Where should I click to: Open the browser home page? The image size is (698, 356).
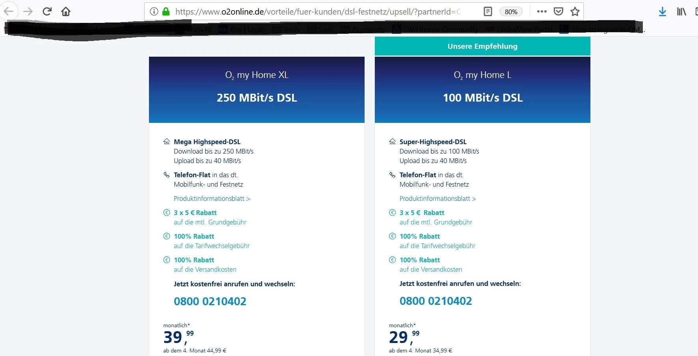(66, 11)
